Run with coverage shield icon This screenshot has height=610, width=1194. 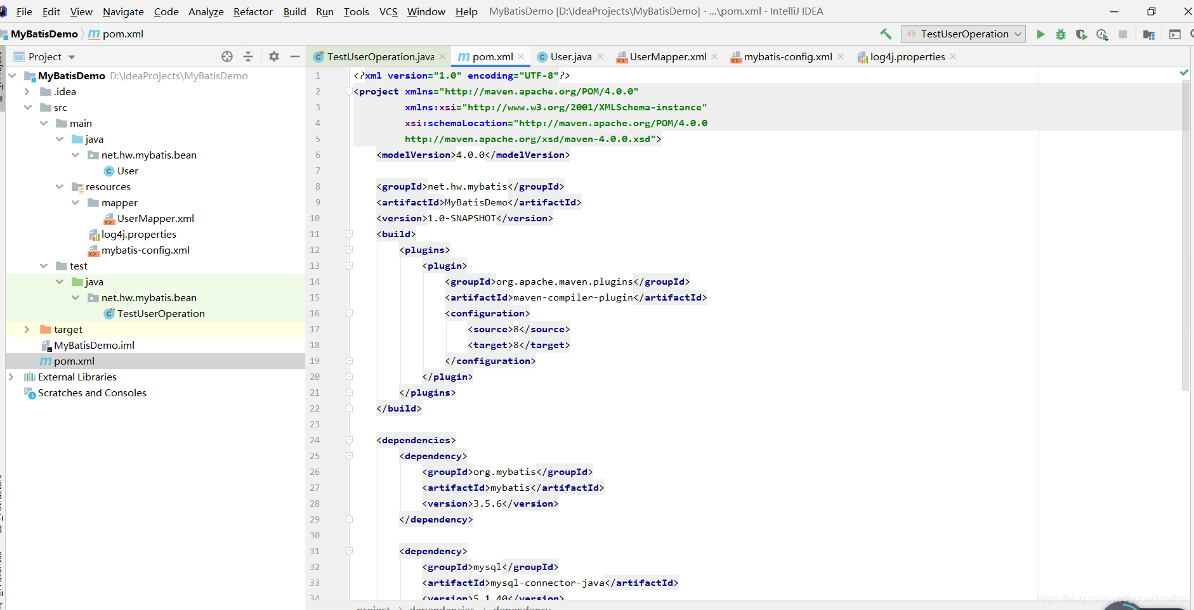point(1082,34)
